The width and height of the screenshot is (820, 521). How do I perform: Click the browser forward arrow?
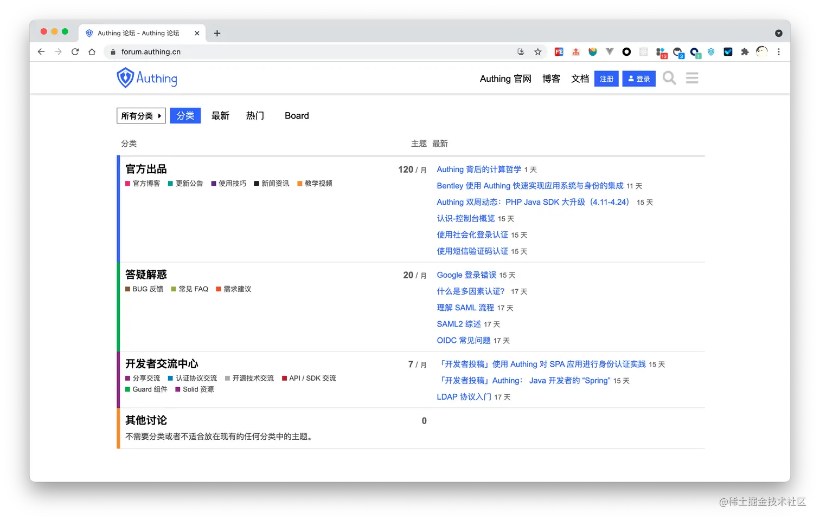tap(58, 52)
